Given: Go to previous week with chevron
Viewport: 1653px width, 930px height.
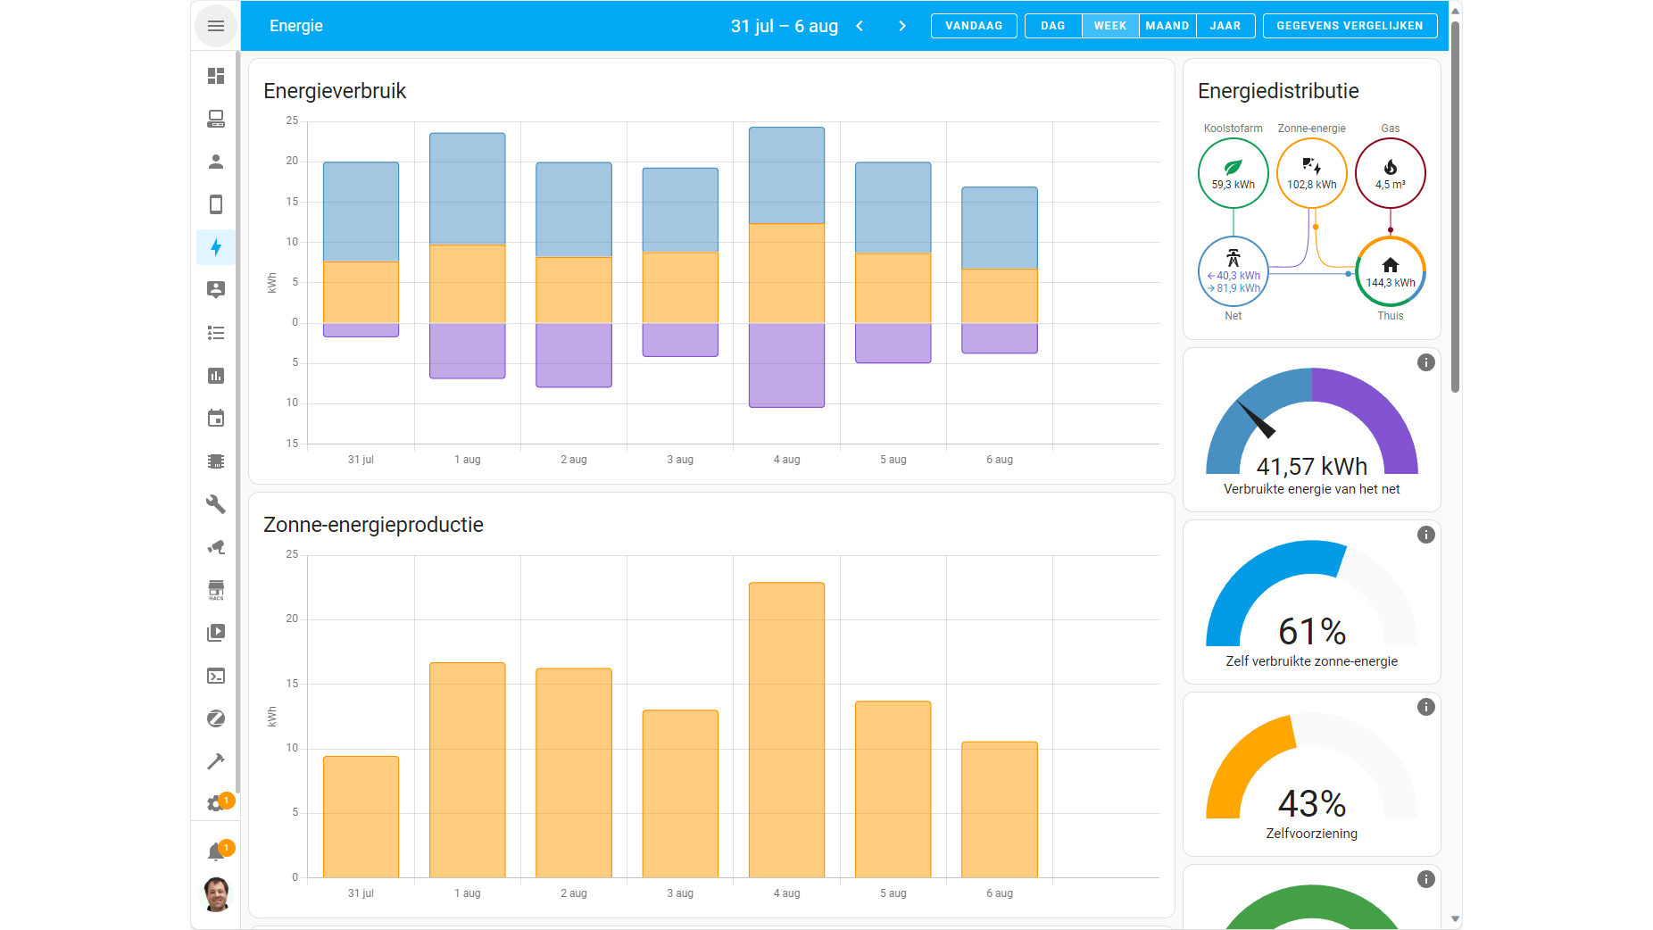Looking at the screenshot, I should point(860,26).
